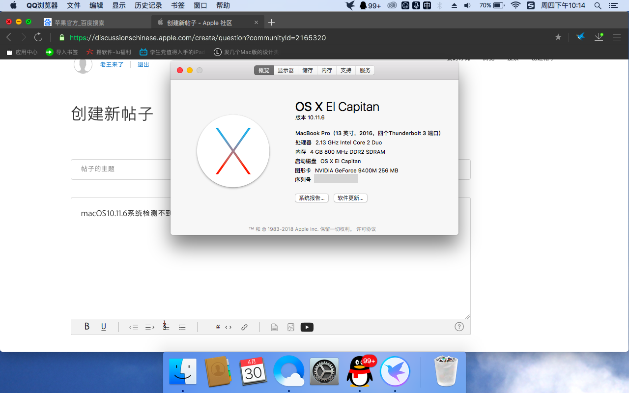Open the editor help question-mark icon
This screenshot has height=393, width=629.
[459, 327]
